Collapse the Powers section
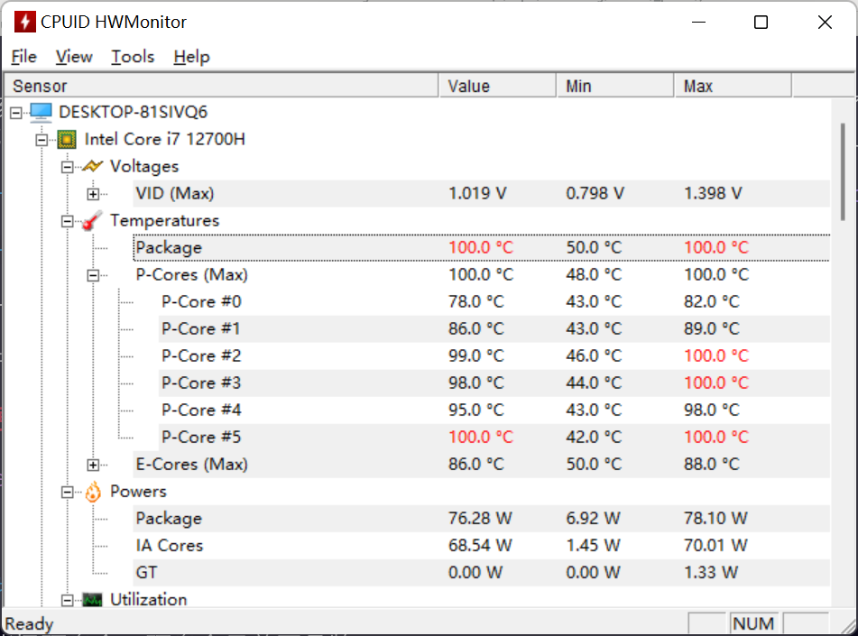858x636 pixels. [68, 492]
